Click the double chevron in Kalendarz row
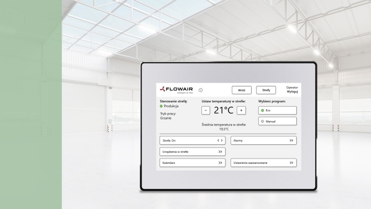The height and width of the screenshot is (209, 371). [220, 163]
